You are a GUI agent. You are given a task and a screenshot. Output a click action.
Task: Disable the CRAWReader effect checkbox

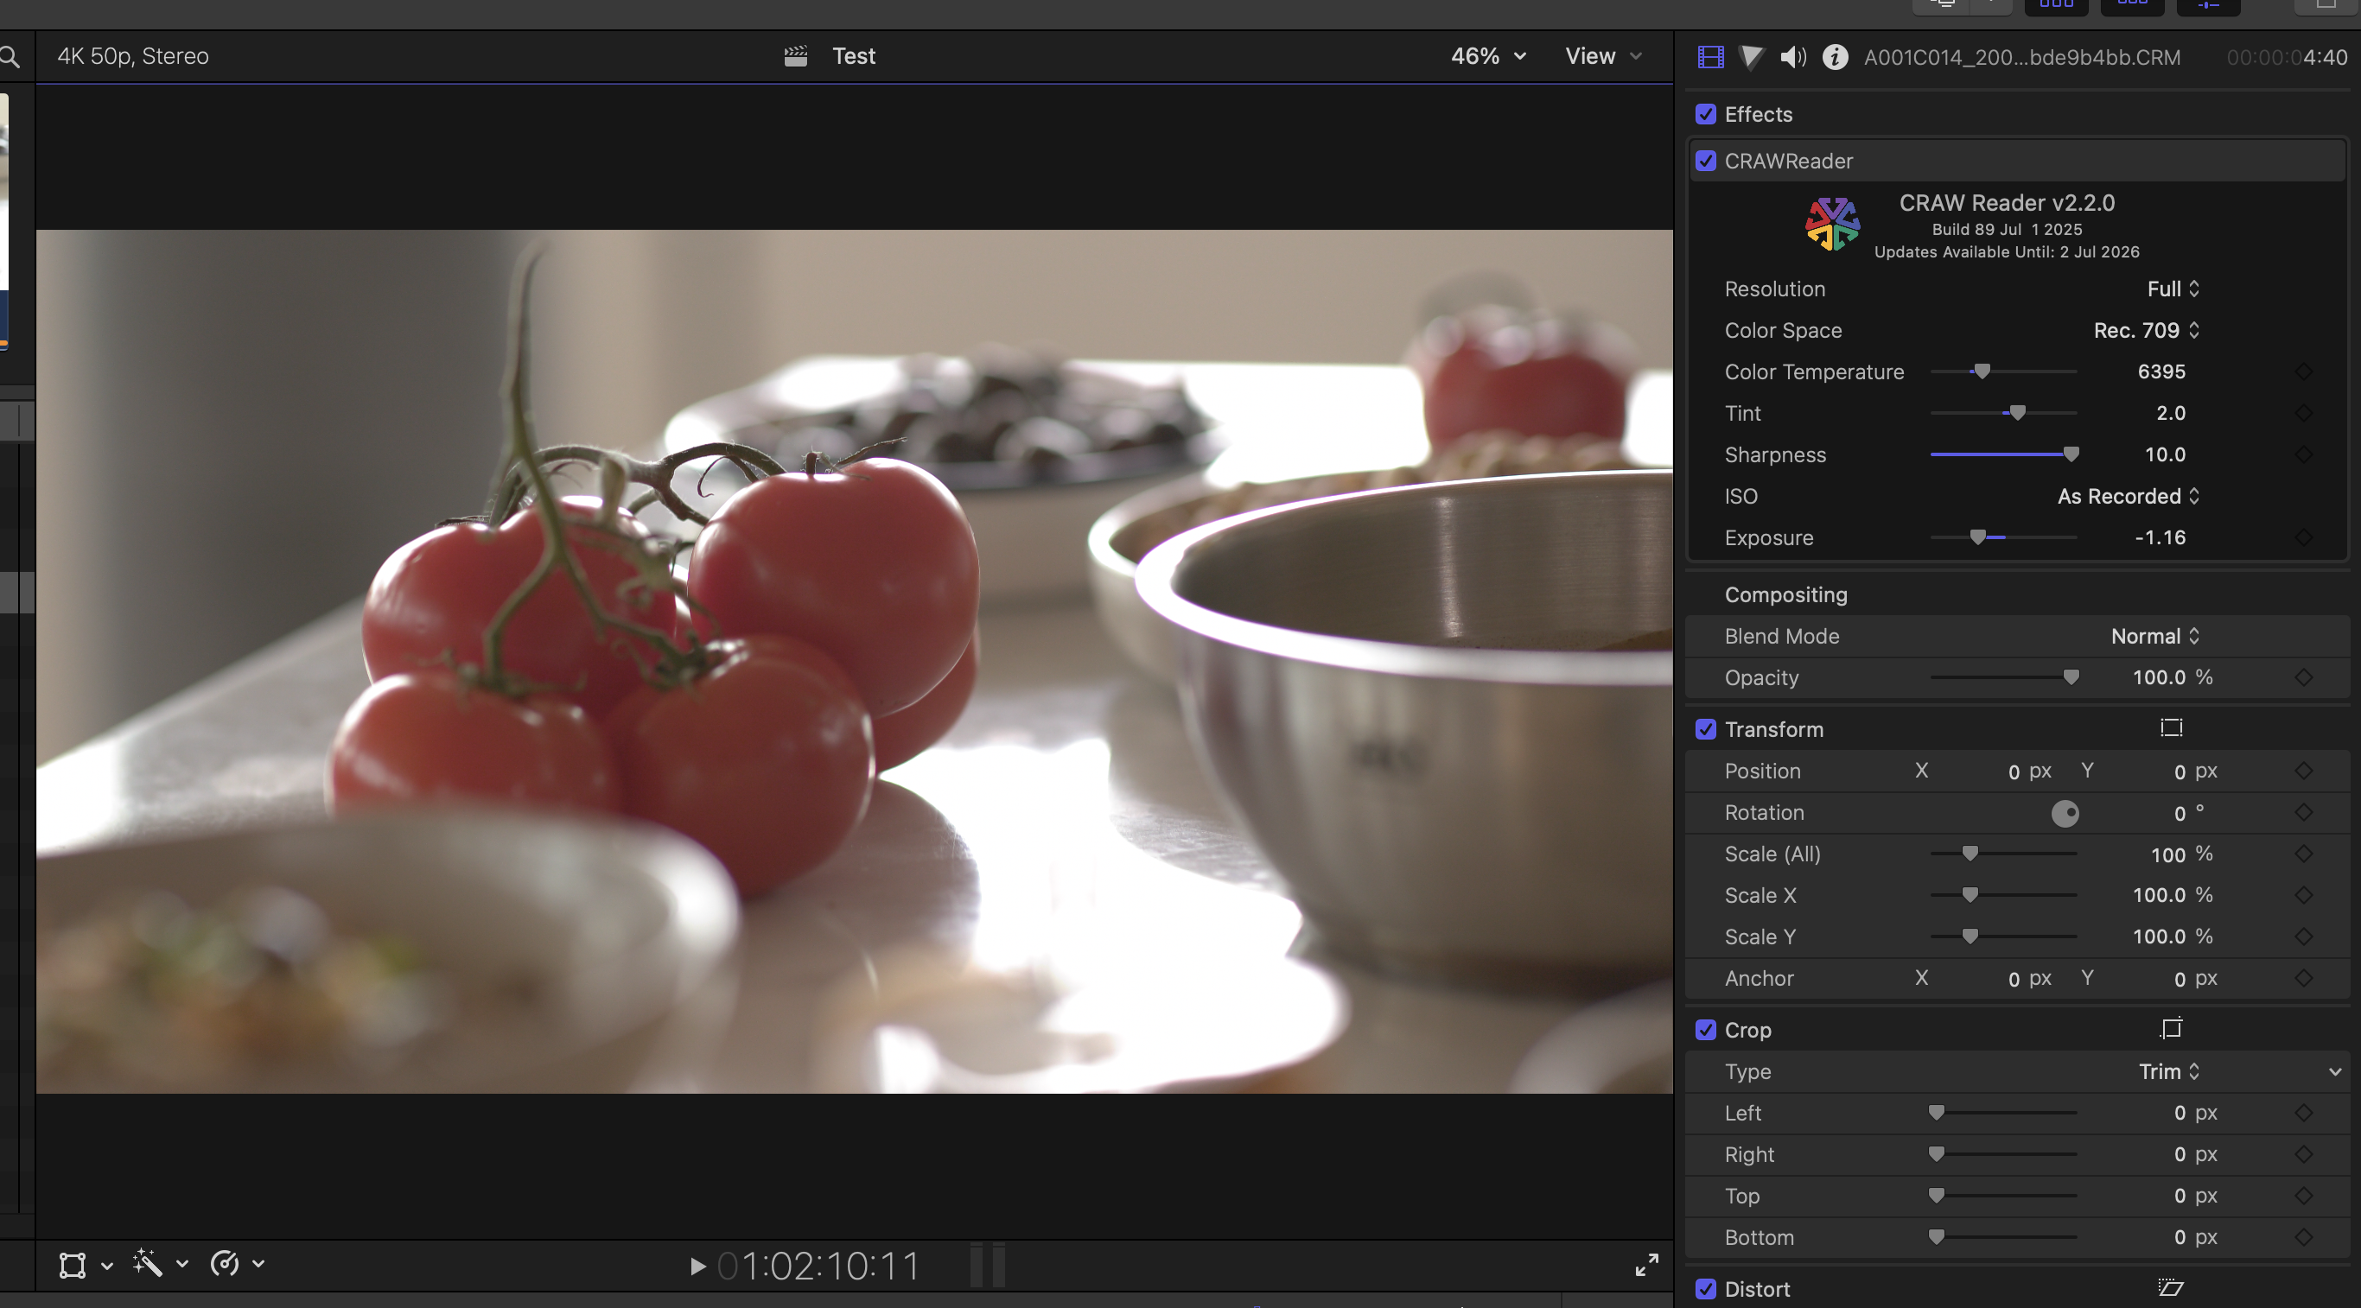[x=1706, y=162]
